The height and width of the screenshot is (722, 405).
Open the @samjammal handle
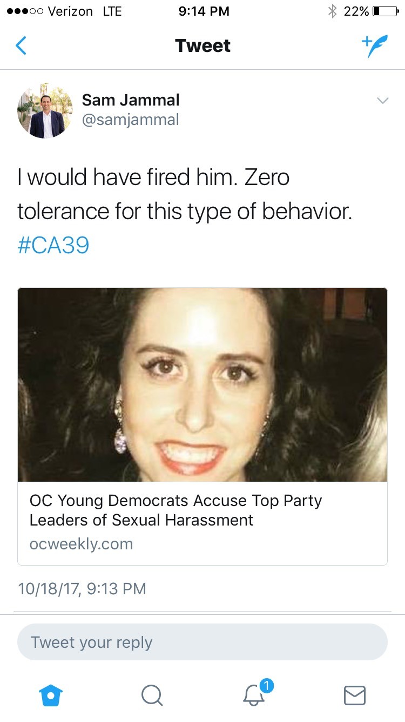(130, 120)
